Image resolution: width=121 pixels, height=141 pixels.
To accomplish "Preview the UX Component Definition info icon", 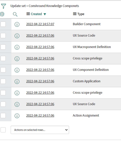I will click(17, 70).
